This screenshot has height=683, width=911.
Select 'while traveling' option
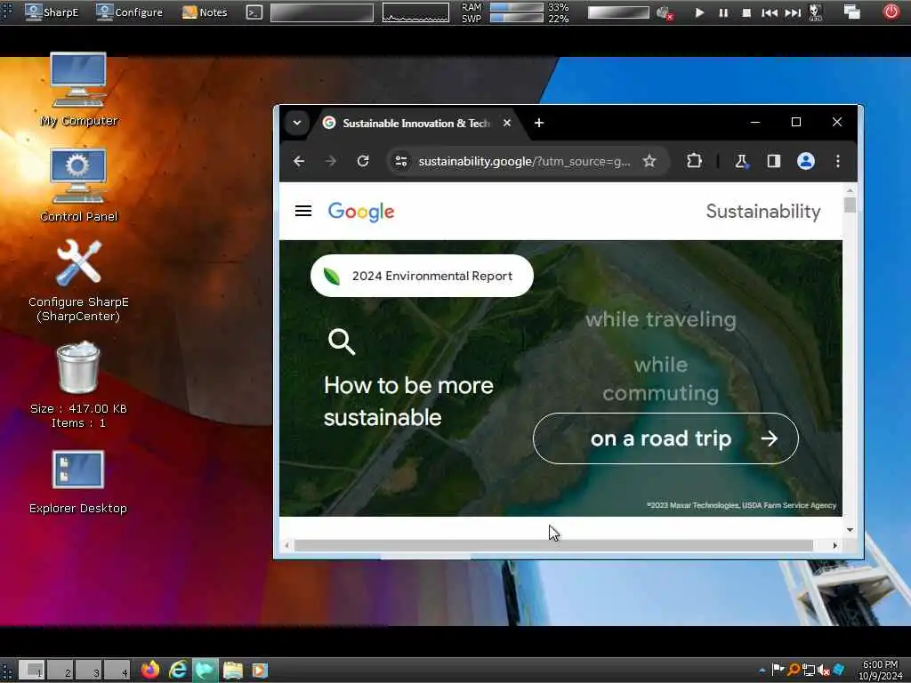pos(661,319)
